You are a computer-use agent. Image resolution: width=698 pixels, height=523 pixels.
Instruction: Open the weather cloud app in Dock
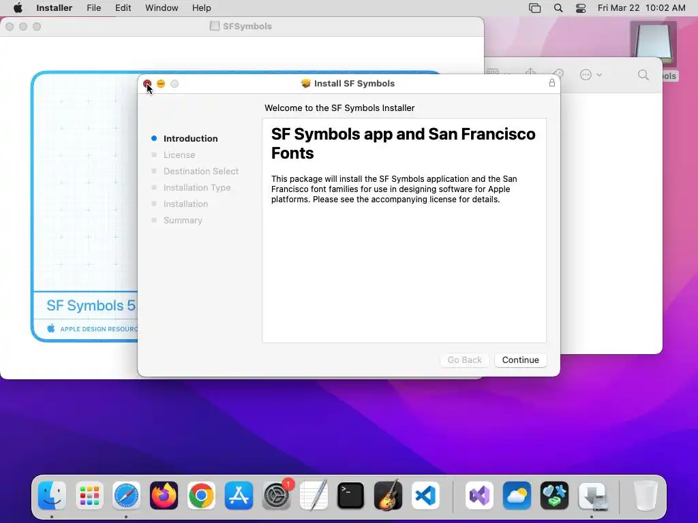[517, 495]
